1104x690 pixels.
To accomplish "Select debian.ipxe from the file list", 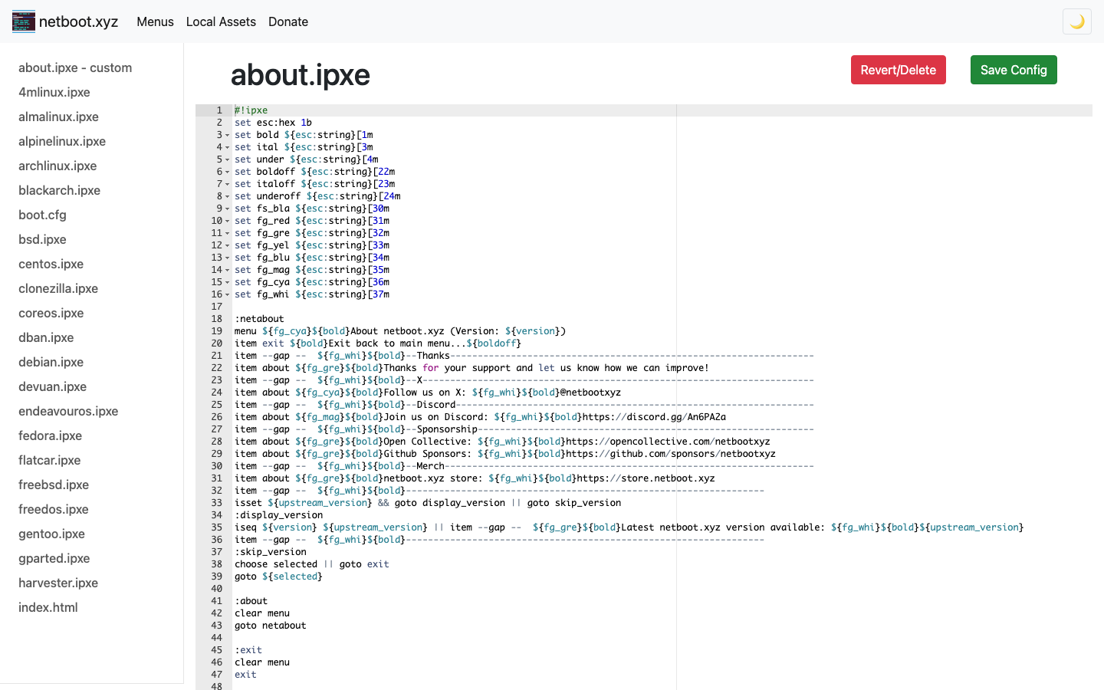I will [x=51, y=362].
